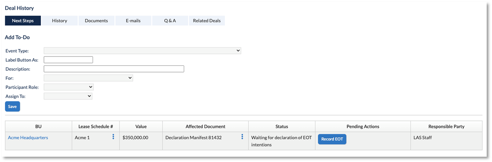The image size is (492, 162).
Task: Open the Documents tab
Action: point(97,21)
